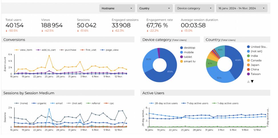
Task: Select mobile in Device category legend
Action: tap(189, 52)
